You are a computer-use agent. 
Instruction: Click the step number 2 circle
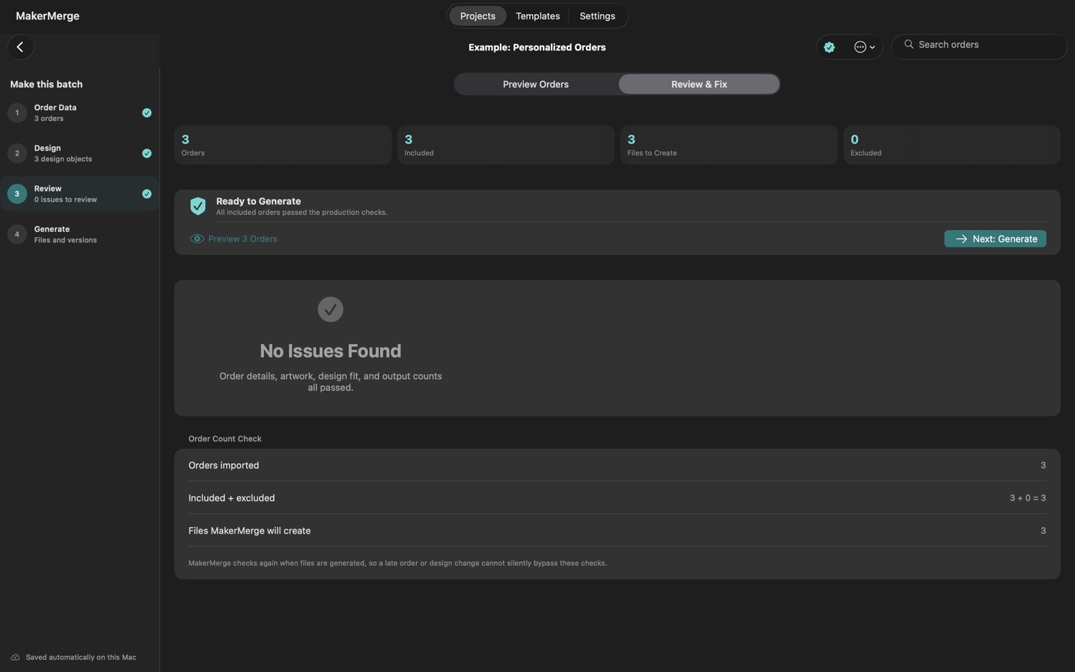point(17,153)
